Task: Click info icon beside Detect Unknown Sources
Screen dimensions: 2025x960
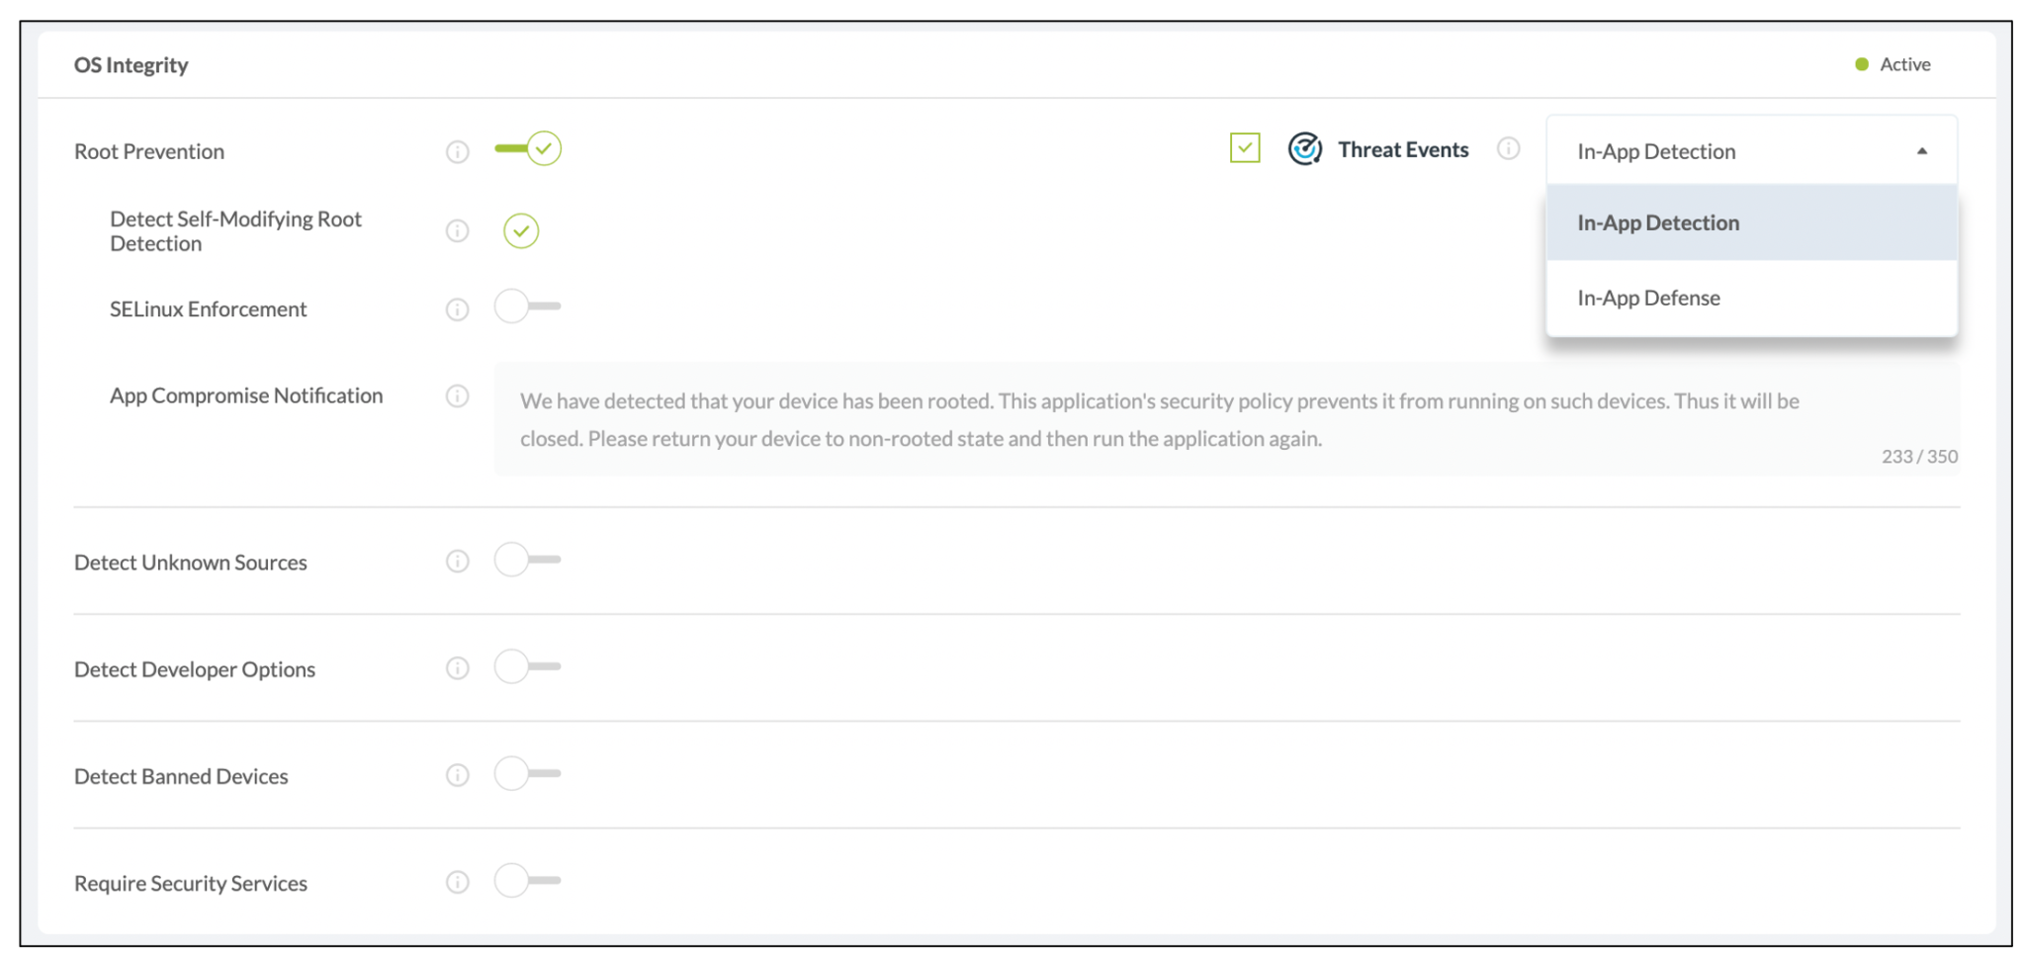Action: (x=457, y=562)
